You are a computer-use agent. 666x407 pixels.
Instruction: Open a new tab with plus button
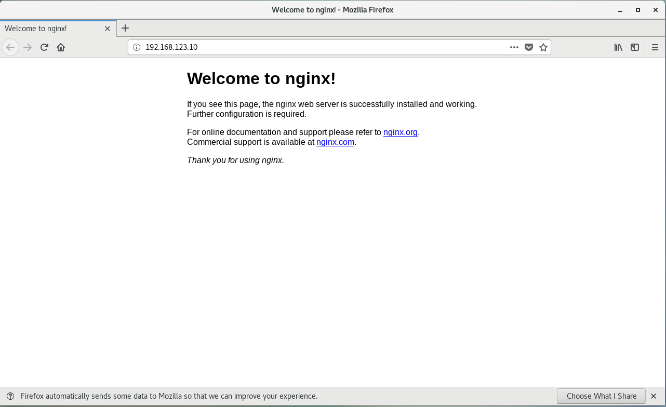[125, 28]
